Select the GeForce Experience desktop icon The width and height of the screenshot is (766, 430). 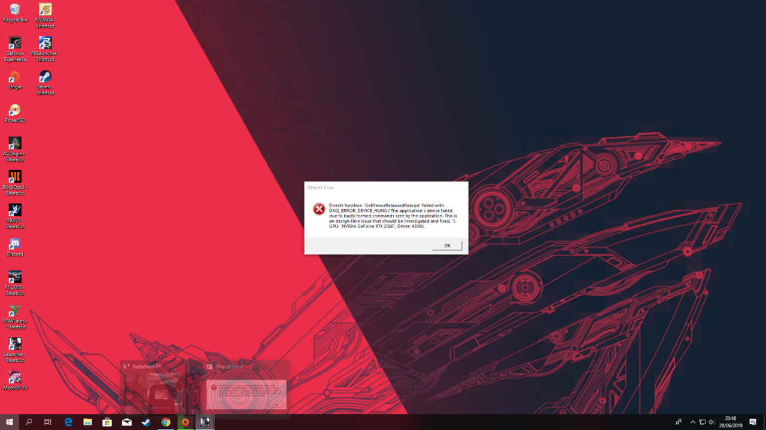tap(15, 49)
